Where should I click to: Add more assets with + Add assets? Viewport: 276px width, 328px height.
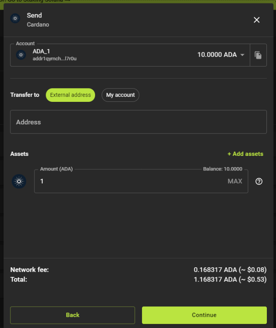[x=245, y=154]
